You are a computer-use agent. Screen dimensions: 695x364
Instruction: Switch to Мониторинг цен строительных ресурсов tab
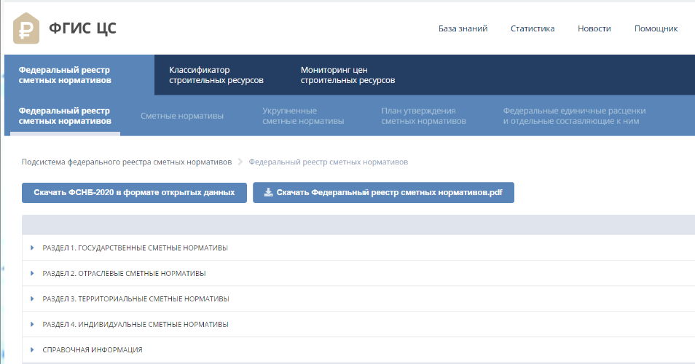coord(347,75)
